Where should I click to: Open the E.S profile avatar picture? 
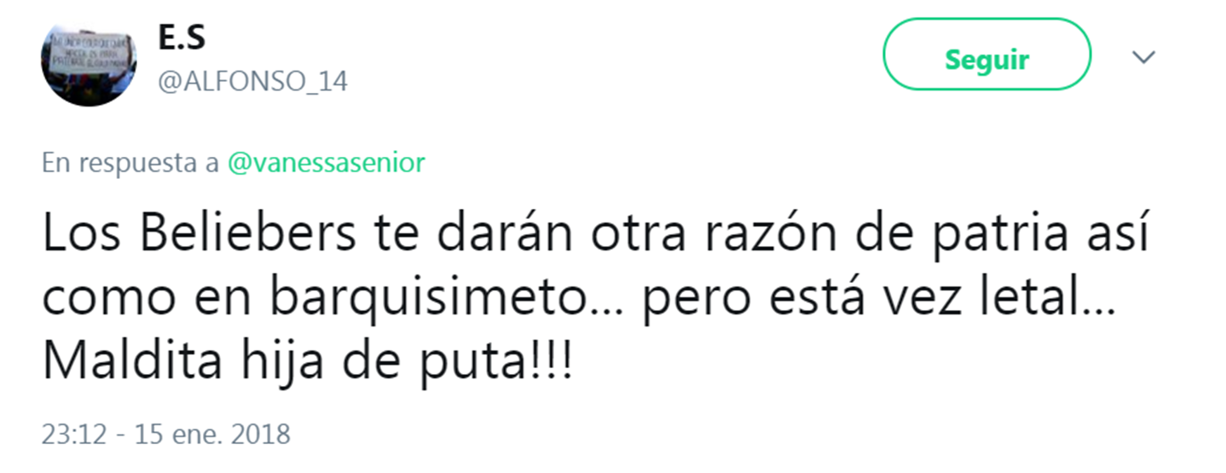[90, 60]
